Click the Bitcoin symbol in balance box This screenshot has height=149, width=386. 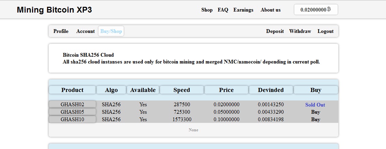coord(329,10)
